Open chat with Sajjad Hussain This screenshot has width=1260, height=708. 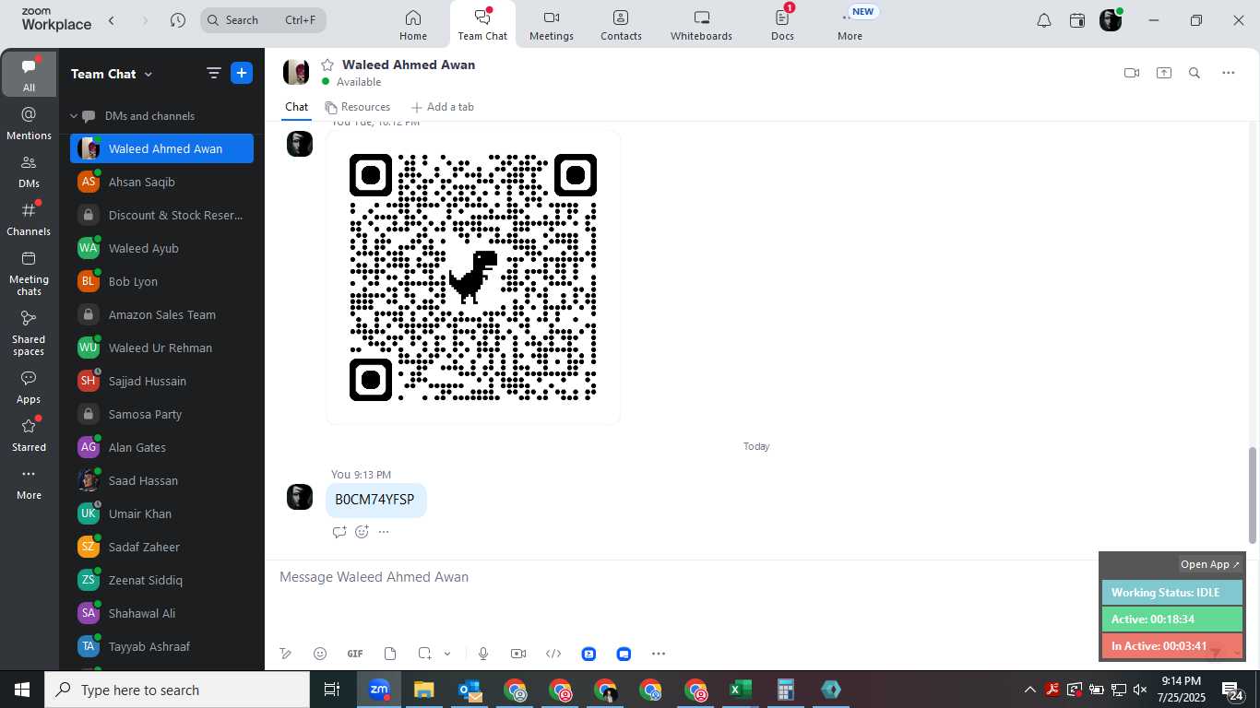161,381
